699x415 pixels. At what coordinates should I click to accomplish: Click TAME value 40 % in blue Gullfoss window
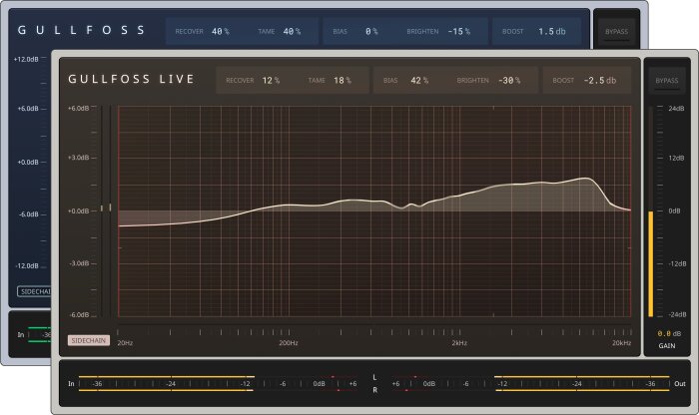292,32
